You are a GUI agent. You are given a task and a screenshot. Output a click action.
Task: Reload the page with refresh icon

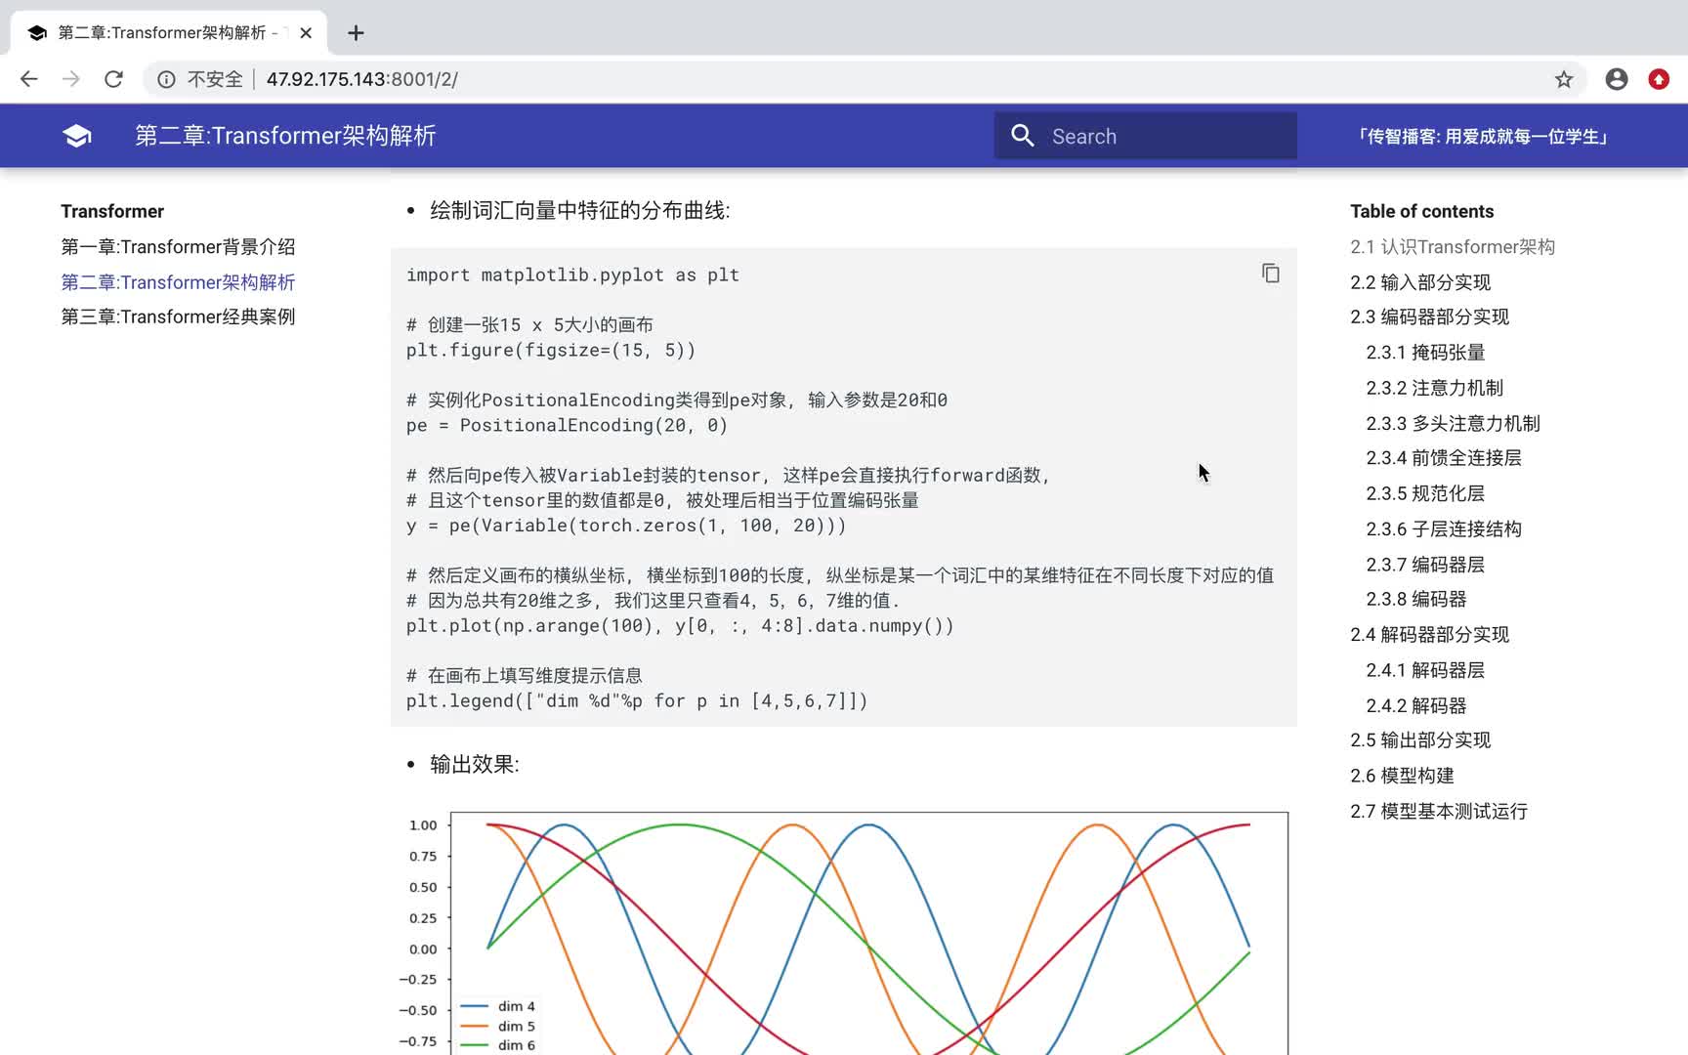(113, 79)
